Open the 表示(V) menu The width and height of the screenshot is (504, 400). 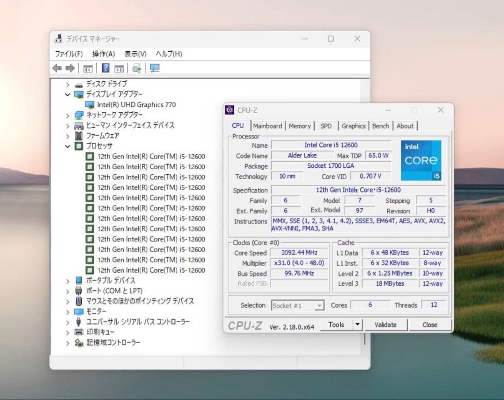pyautogui.click(x=135, y=54)
